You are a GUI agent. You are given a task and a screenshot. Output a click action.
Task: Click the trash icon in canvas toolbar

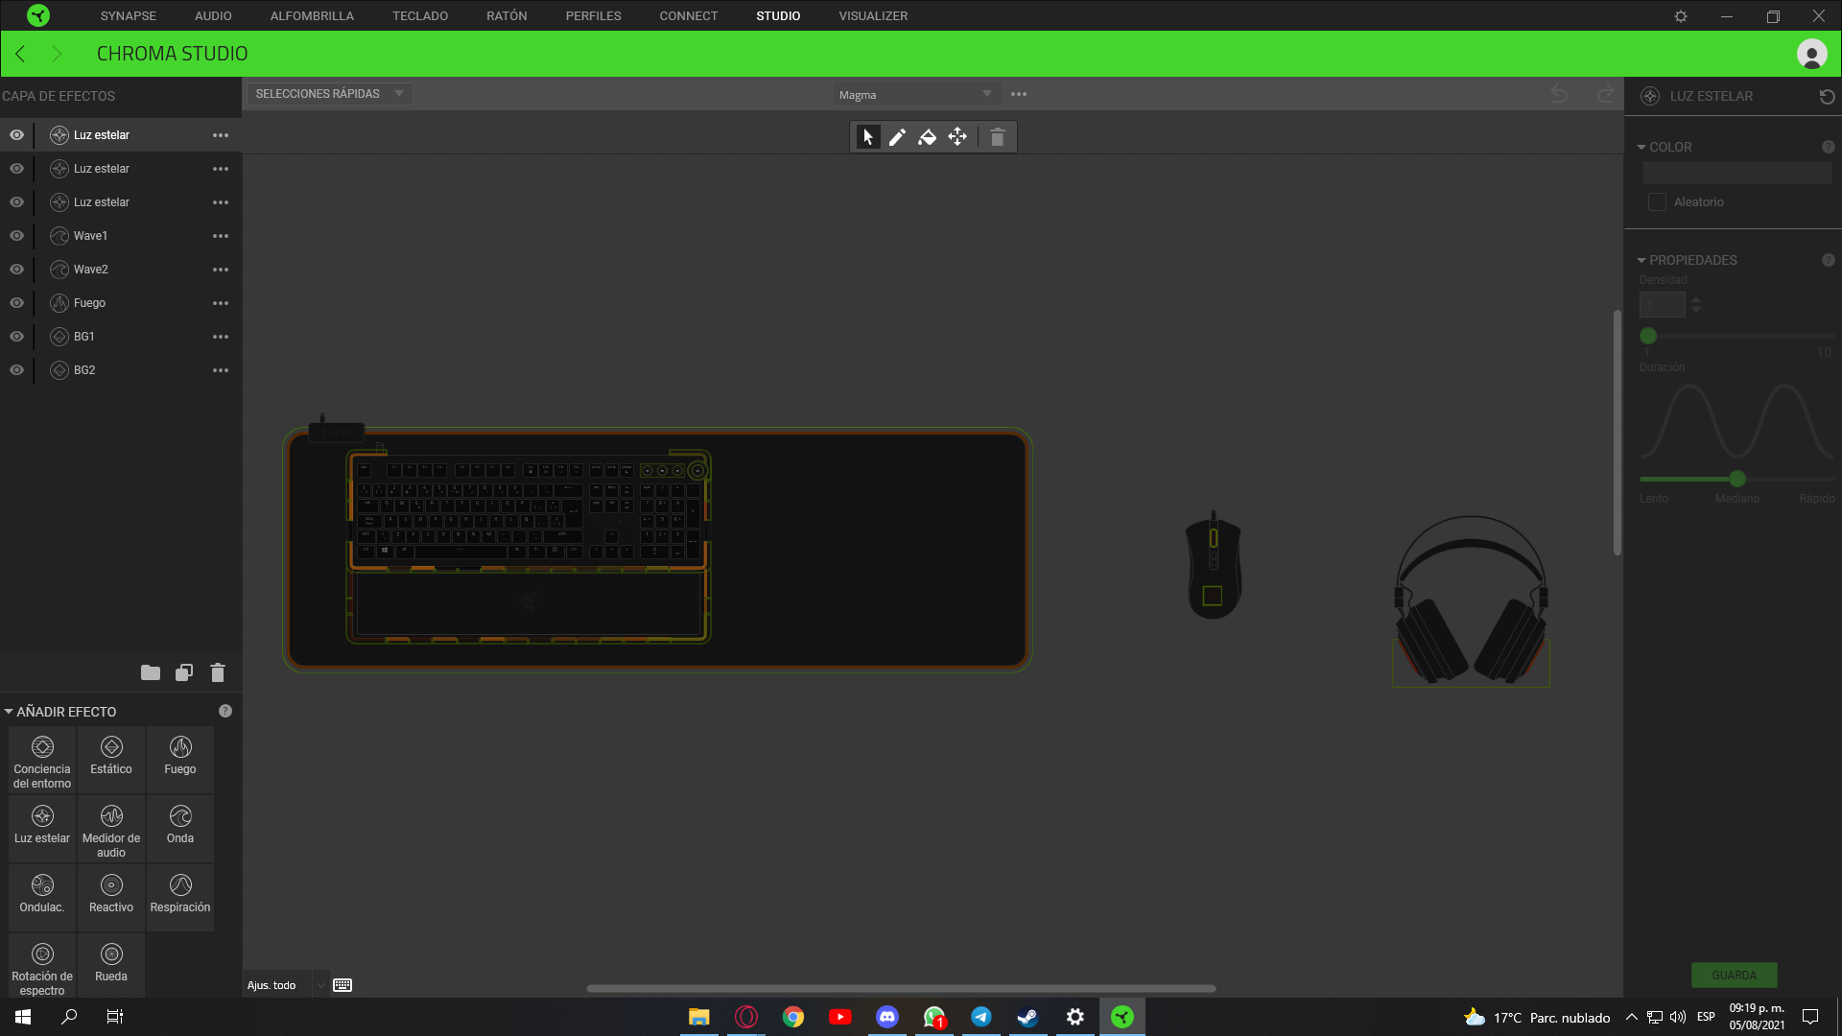[998, 137]
